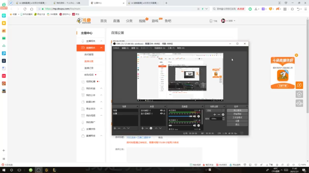Click the Douyu logo in the page header
Screen dimensions: 309x173
(x=84, y=21)
